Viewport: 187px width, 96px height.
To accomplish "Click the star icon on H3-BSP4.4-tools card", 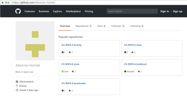I will coord(73,71).
